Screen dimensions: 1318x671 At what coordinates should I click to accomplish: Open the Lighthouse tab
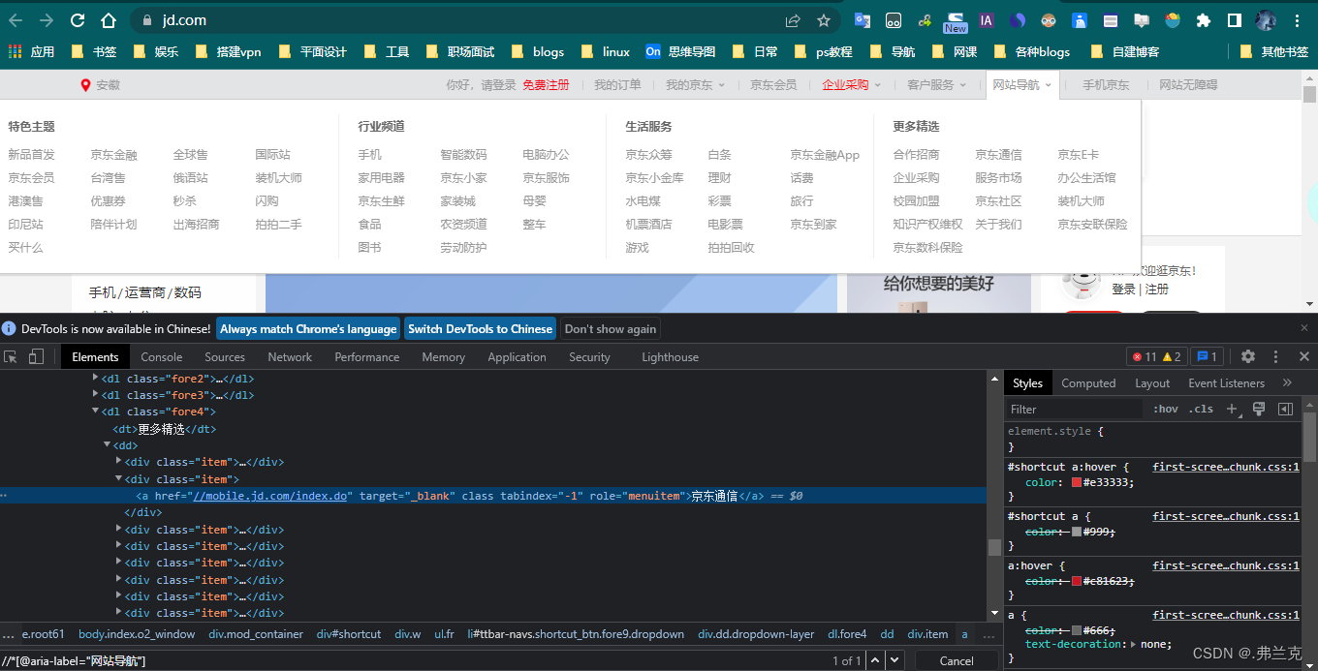click(x=670, y=357)
